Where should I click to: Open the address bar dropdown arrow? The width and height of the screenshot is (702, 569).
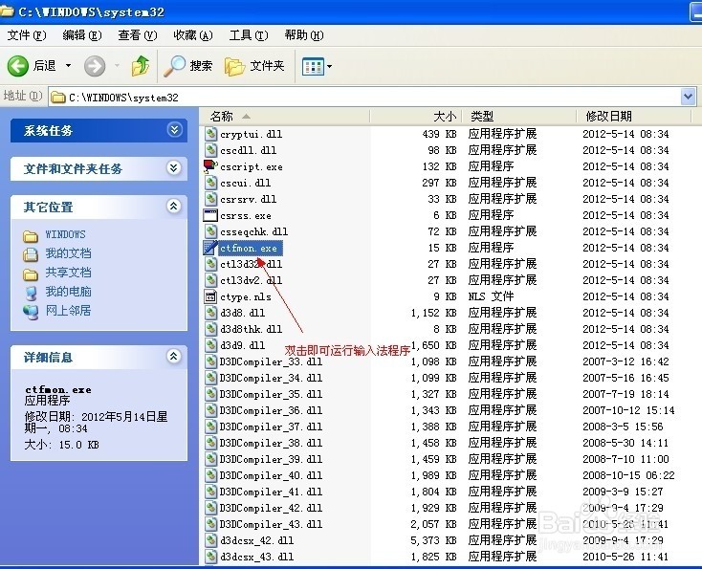pyautogui.click(x=688, y=97)
